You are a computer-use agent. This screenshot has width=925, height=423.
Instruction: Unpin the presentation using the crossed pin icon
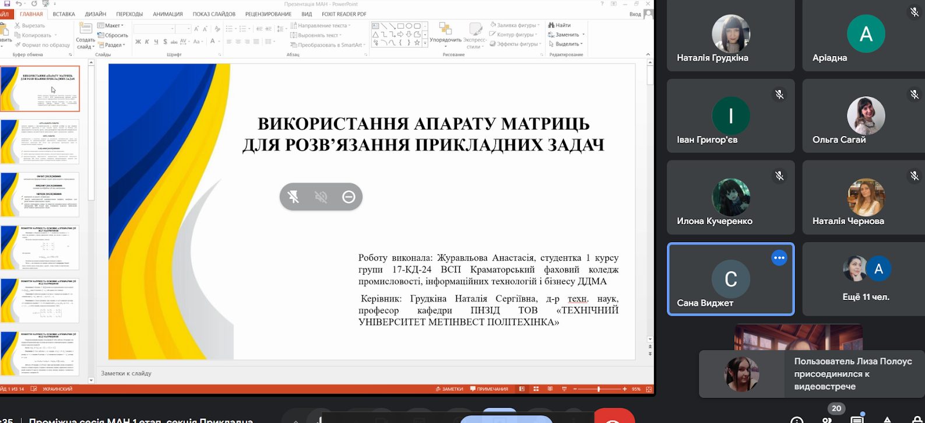pyautogui.click(x=294, y=197)
